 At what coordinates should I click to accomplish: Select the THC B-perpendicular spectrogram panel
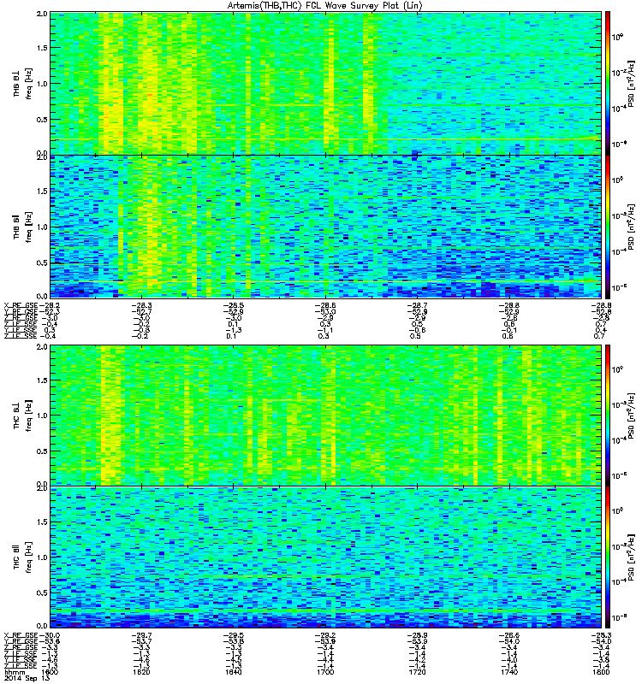click(x=325, y=416)
